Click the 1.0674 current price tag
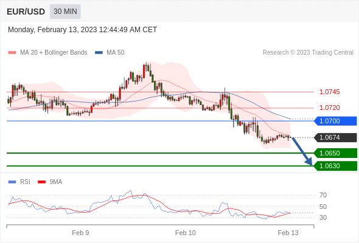This screenshot has width=359, height=243. click(x=335, y=138)
